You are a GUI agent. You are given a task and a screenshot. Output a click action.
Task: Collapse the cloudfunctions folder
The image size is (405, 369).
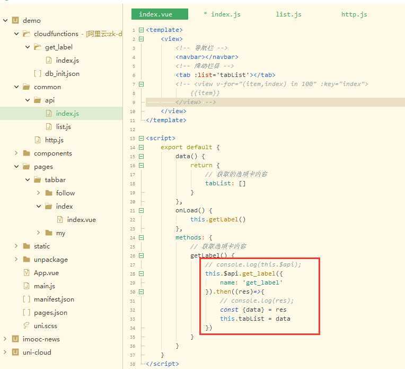[16, 33]
